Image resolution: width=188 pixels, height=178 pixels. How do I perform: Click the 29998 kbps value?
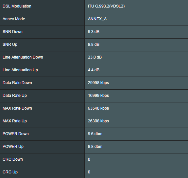(98, 83)
